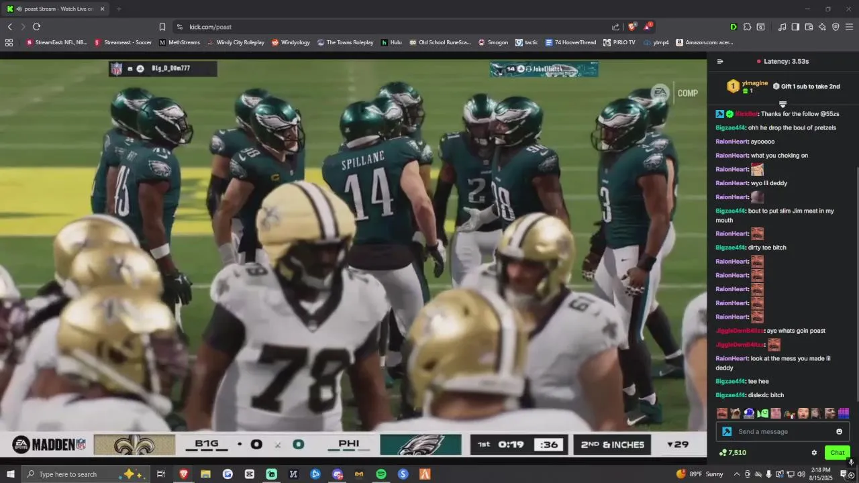Open Hulu bookmark
This screenshot has width=859, height=483.
[391, 42]
